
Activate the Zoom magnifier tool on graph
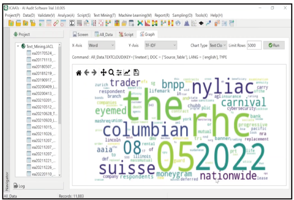tap(111, 72)
